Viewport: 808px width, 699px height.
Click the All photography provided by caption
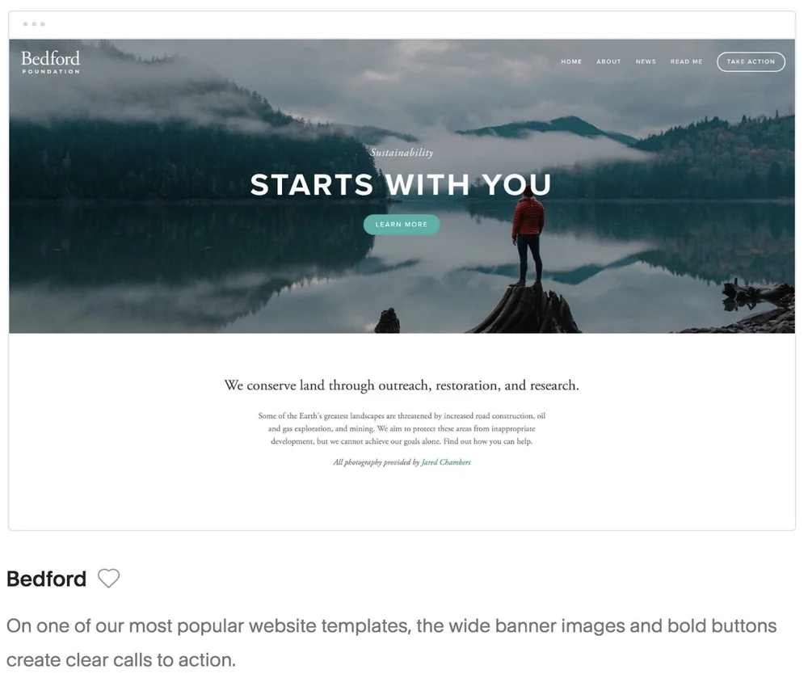(377, 462)
